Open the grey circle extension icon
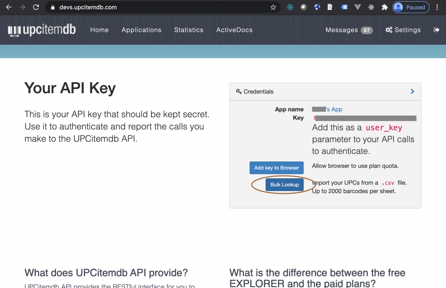Screen dimensions: 446x288 coord(304,7)
